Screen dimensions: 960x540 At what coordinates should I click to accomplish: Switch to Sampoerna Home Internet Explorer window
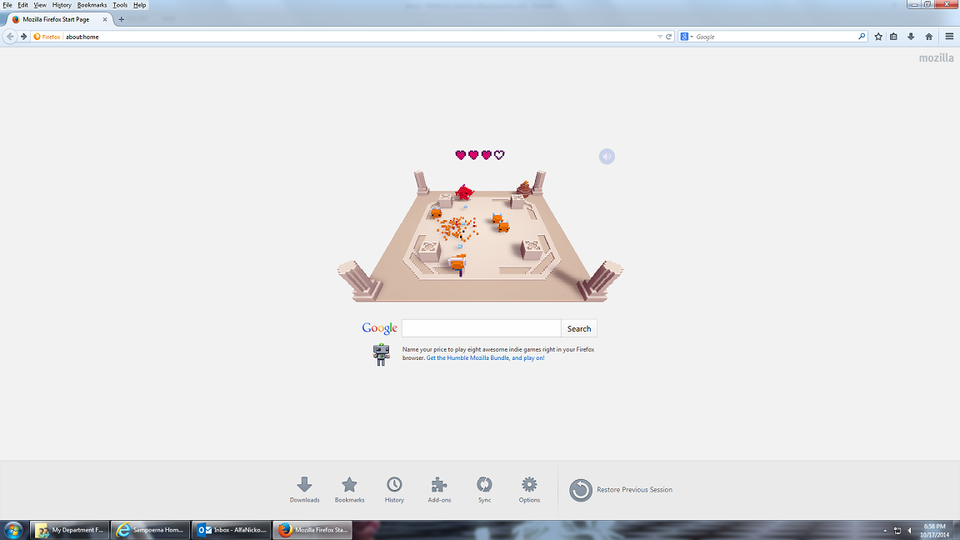click(151, 530)
